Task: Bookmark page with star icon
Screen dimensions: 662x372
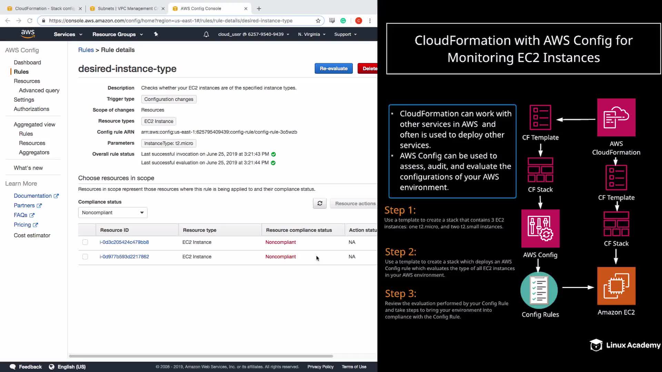Action: pos(318,21)
